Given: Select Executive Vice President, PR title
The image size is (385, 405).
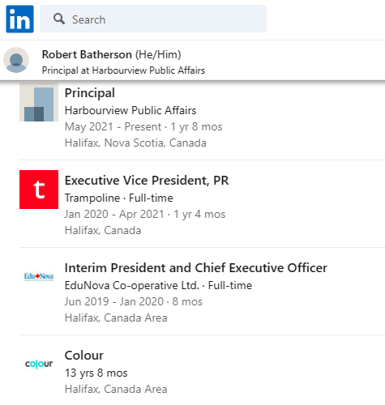Looking at the screenshot, I should (x=147, y=181).
